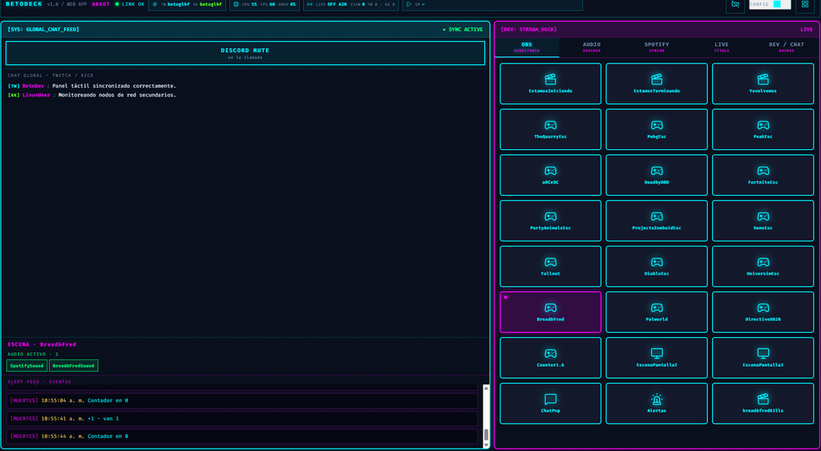821x451 pixels.
Task: Click the gamepad icon on Fallout
Action: [x=550, y=262]
